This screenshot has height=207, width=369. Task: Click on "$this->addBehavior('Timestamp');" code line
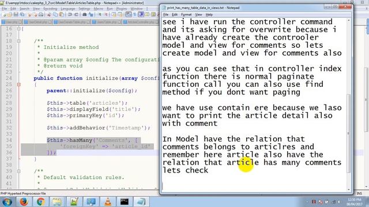98,128
